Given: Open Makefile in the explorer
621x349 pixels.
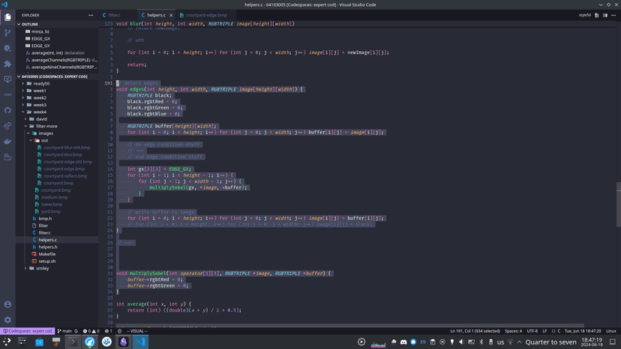Looking at the screenshot, I should [46, 254].
